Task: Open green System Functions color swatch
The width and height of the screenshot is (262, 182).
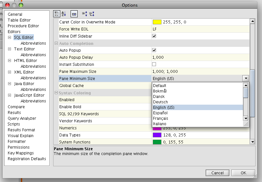Action: point(157,142)
